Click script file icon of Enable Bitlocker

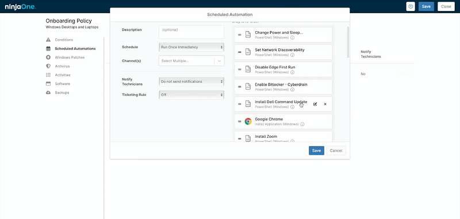(248, 87)
